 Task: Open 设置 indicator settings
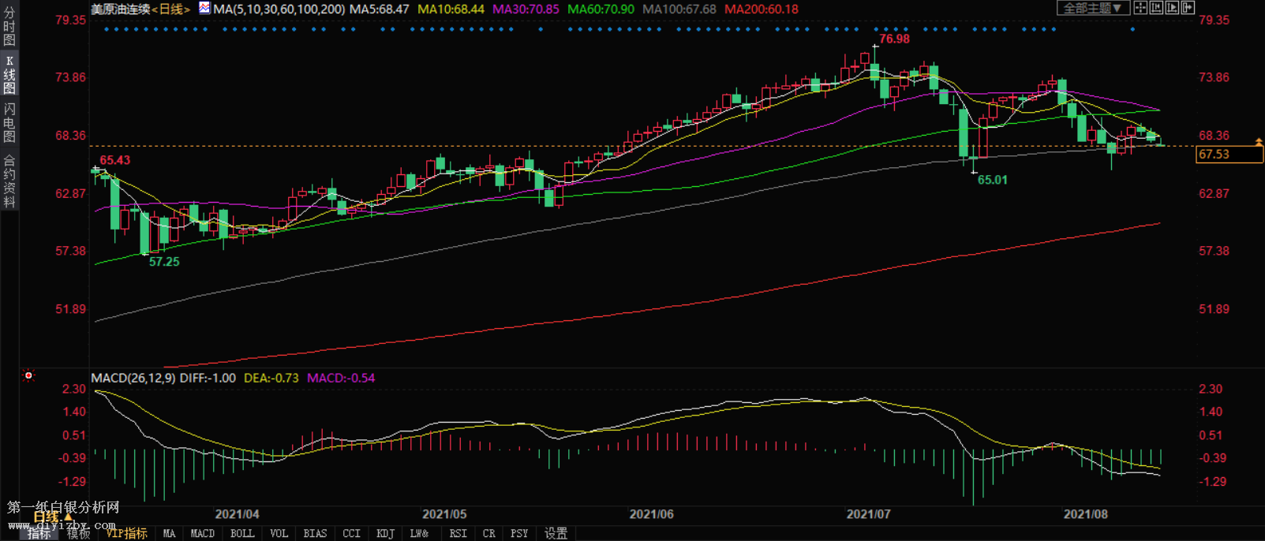(556, 534)
